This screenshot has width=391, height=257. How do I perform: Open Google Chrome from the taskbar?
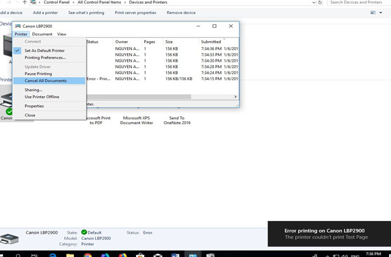coord(87,255)
